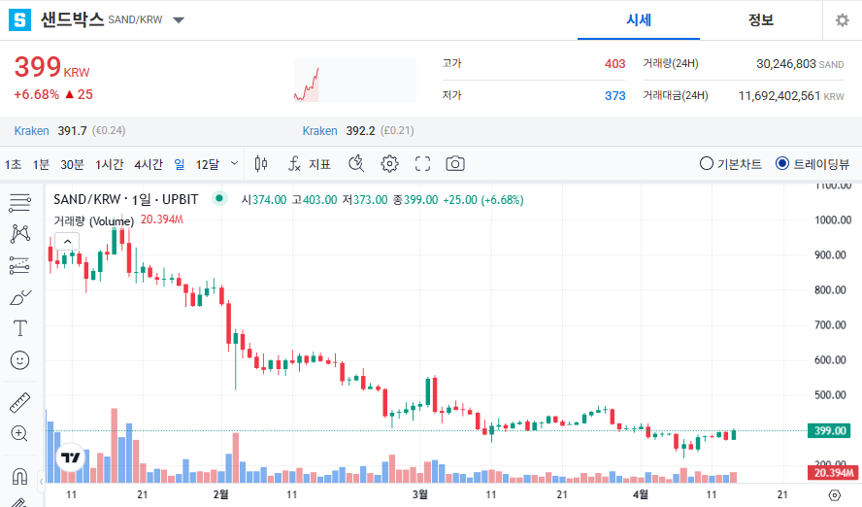Select the Text tool
862x507 pixels.
[19, 328]
